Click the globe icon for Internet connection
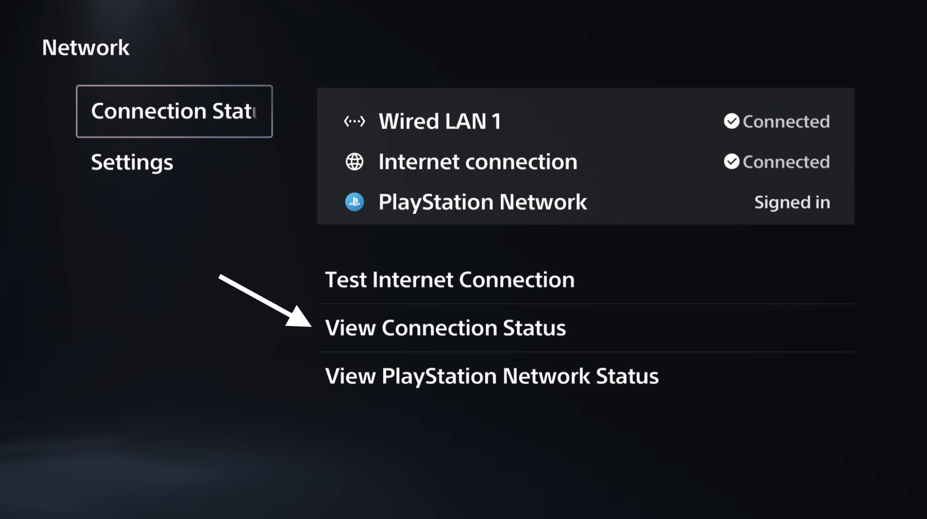This screenshot has width=927, height=519. pyautogui.click(x=354, y=162)
